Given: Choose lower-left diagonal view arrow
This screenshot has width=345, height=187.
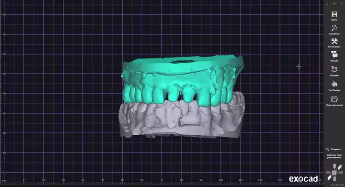Looking at the screenshot, I should (x=329, y=178).
